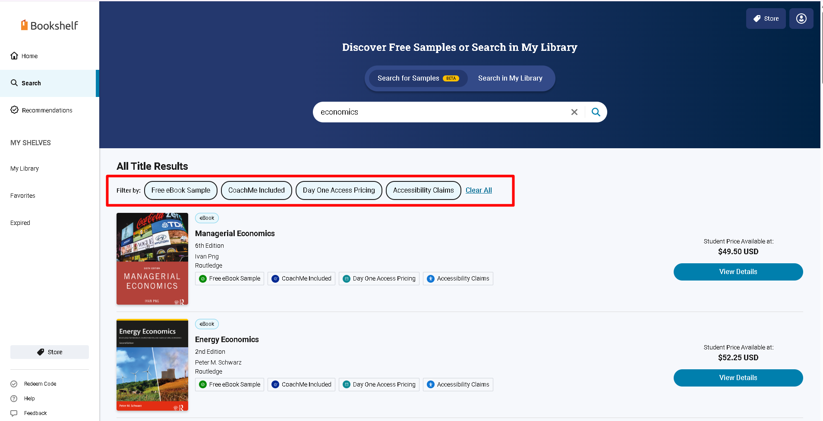823x421 pixels.
Task: Toggle the Day One Access Pricing filter
Action: (x=339, y=190)
